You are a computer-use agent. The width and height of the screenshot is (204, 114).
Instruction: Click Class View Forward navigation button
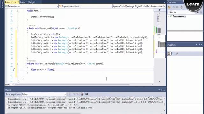[177, 7]
